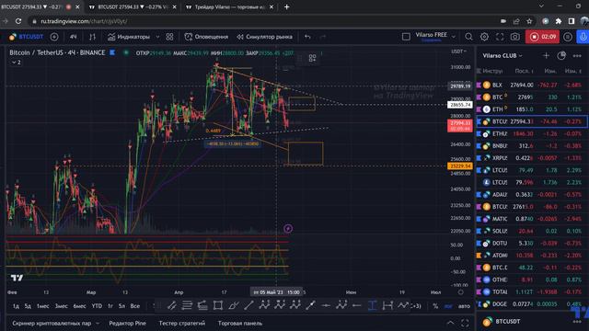Take a chart snapshot with camera icon

pyautogui.click(x=515, y=37)
